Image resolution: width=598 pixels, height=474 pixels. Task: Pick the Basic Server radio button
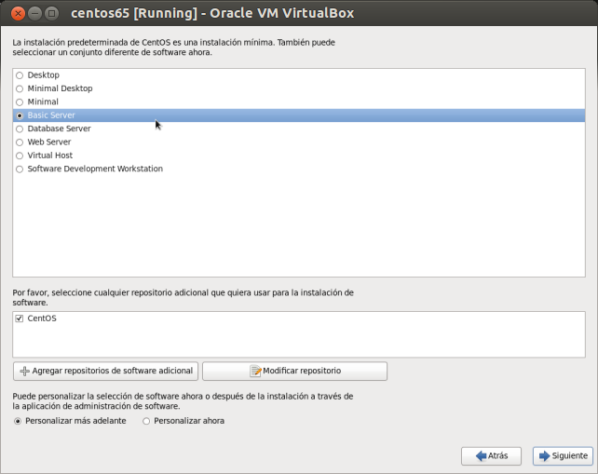tap(20, 115)
